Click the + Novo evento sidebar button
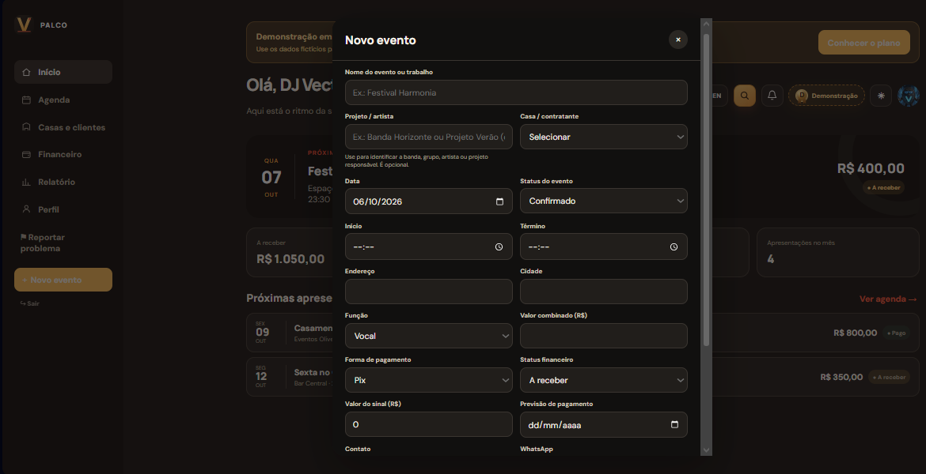This screenshot has width=926, height=474. point(63,280)
